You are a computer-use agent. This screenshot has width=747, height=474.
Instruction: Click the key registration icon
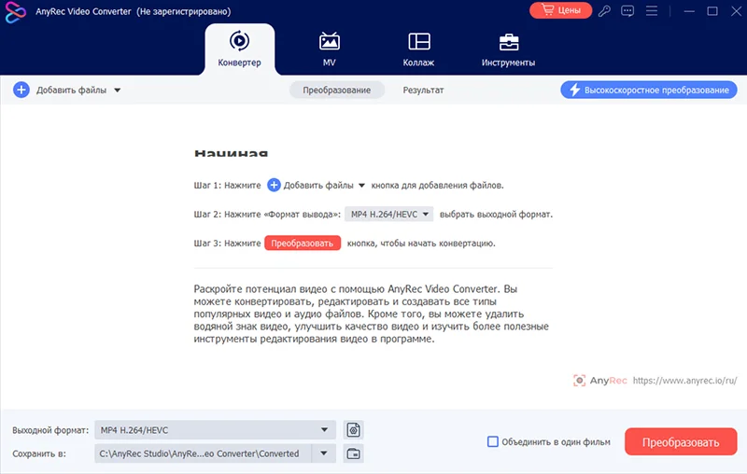coord(604,11)
